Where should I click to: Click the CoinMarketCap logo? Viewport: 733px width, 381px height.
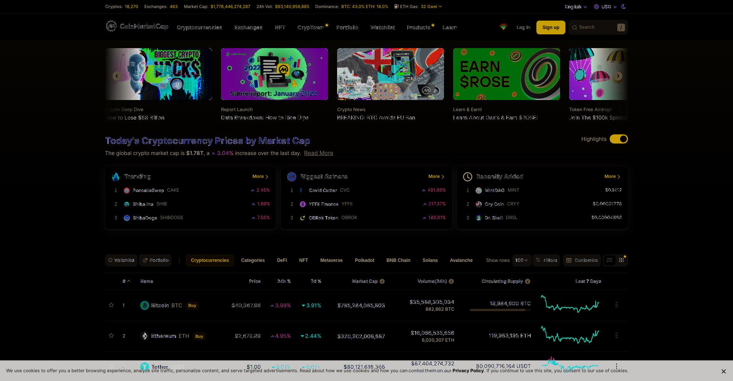[x=137, y=26]
